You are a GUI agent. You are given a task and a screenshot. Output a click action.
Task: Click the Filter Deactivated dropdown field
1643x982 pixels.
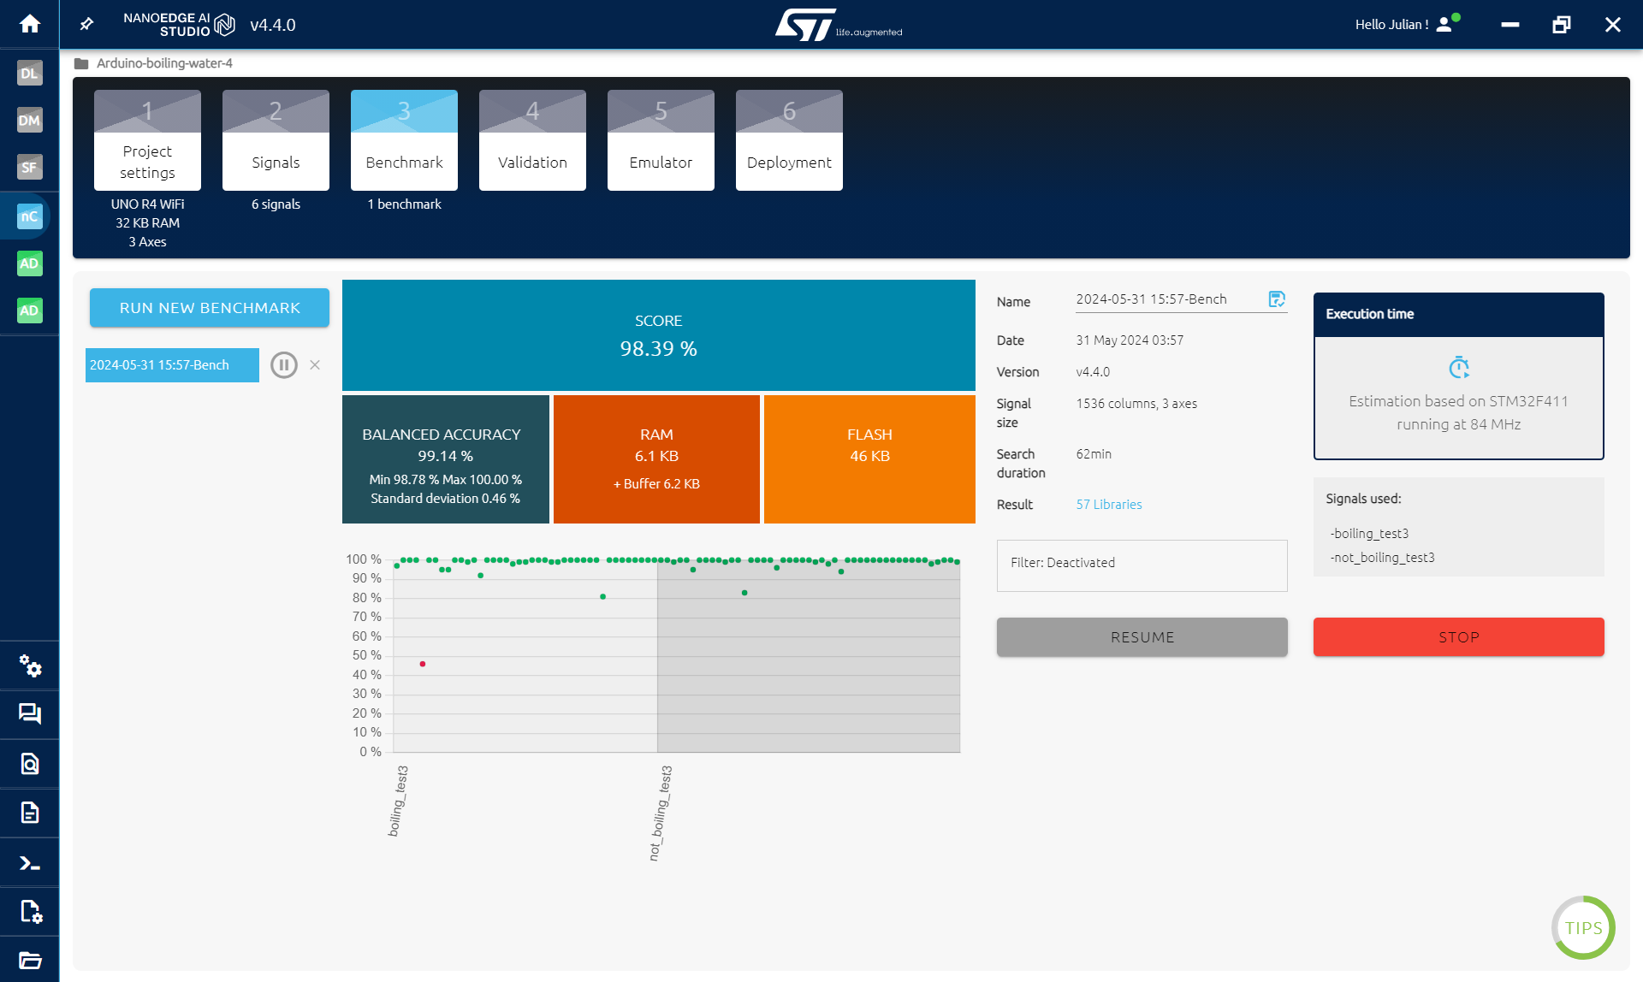tap(1142, 562)
